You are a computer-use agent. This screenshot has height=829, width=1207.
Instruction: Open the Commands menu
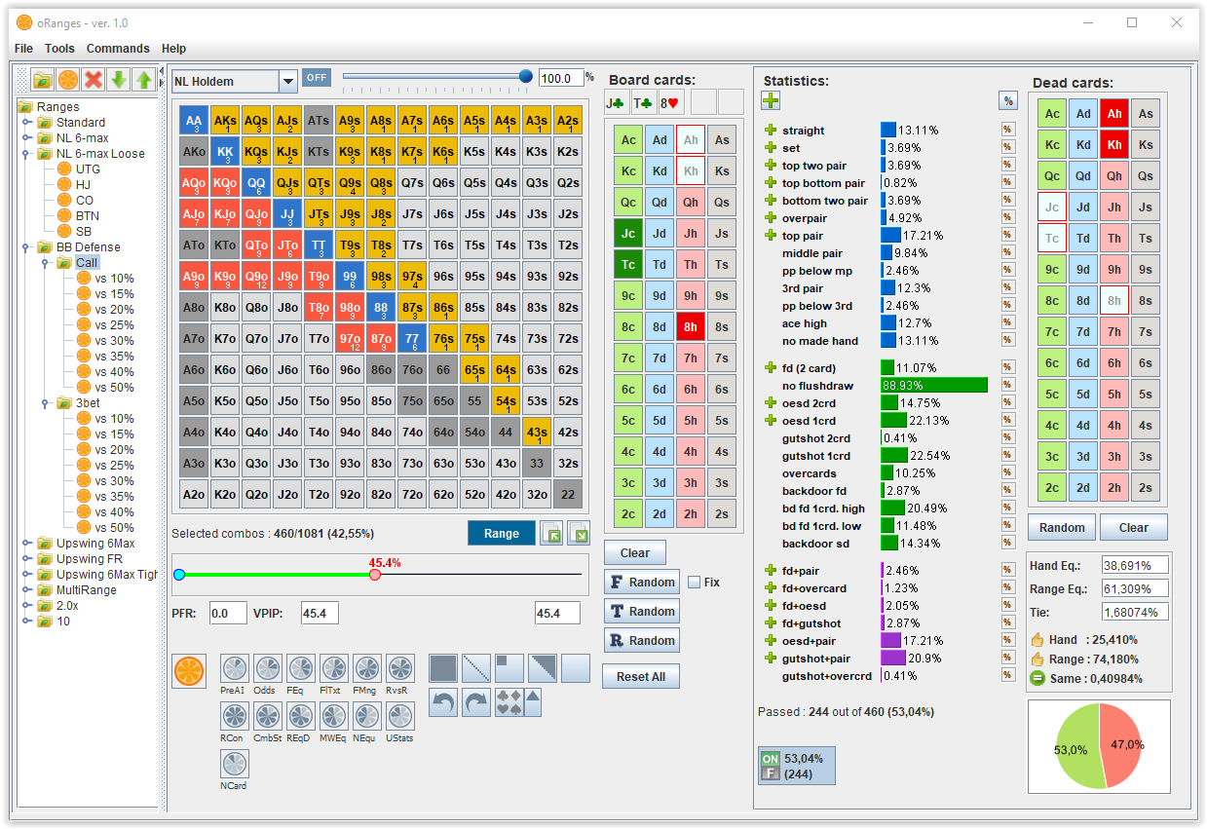[118, 49]
